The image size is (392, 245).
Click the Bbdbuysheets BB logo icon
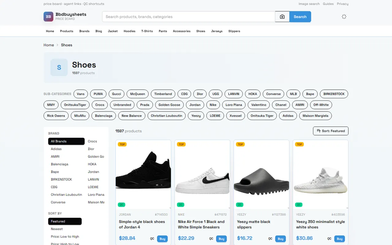point(48,17)
